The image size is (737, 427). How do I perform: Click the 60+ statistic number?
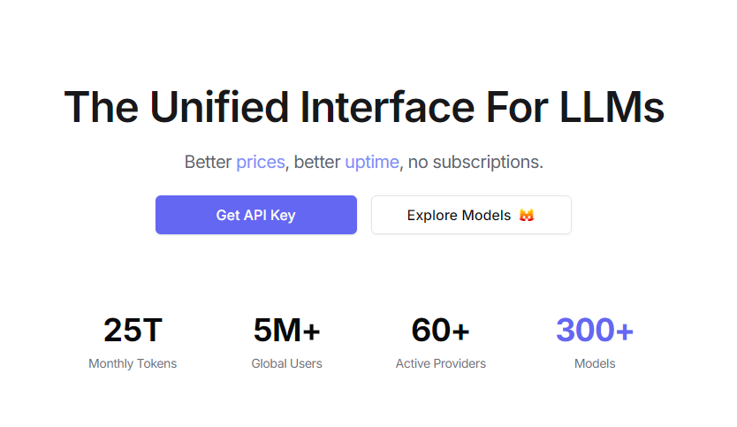click(440, 330)
